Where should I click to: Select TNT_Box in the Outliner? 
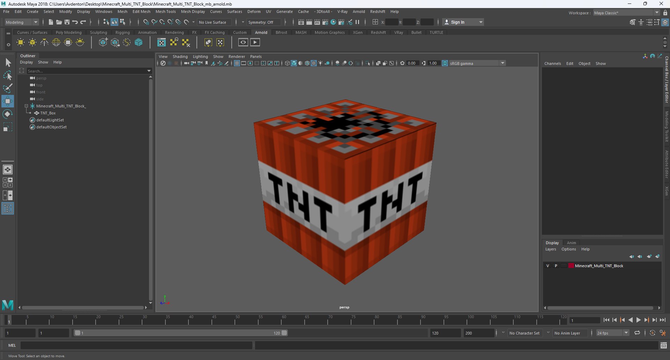pos(48,113)
